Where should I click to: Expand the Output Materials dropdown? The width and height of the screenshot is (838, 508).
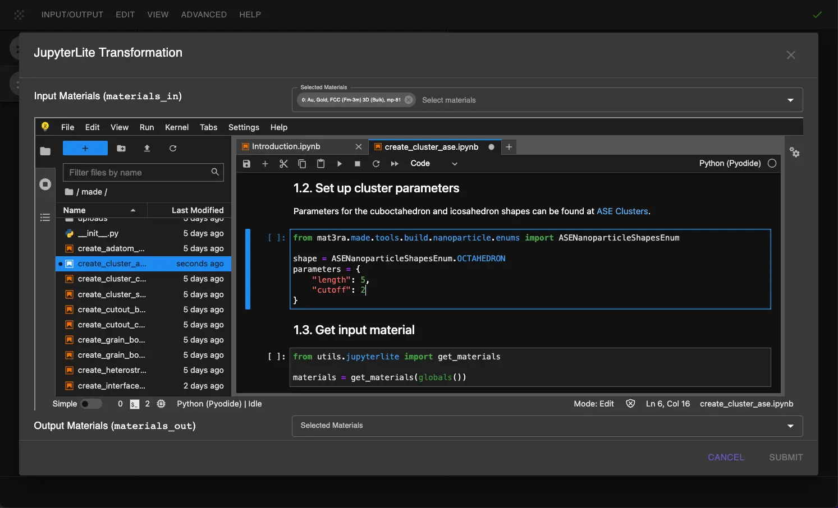click(x=790, y=426)
